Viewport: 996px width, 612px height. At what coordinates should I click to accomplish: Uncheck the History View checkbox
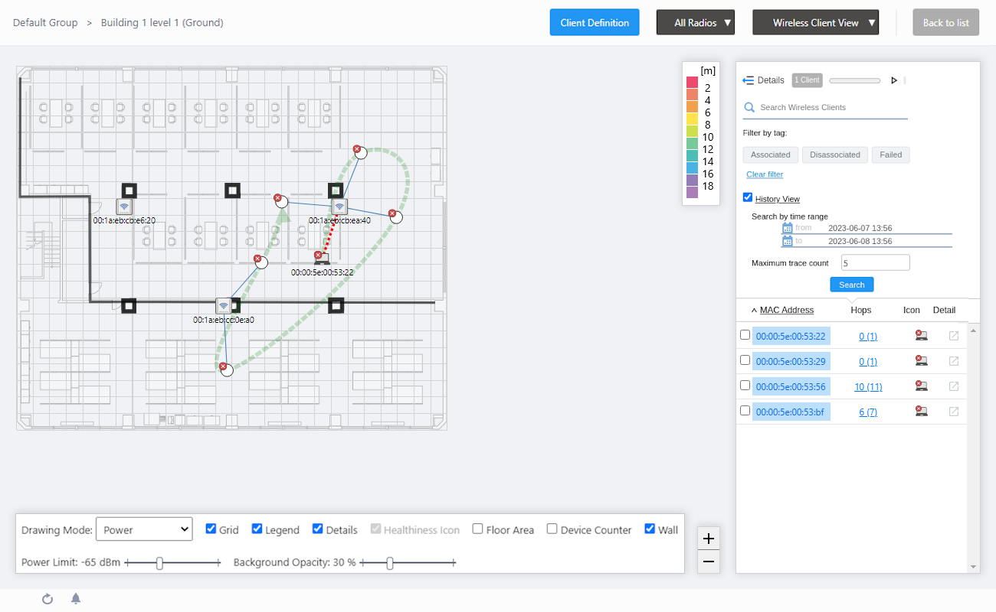(748, 198)
